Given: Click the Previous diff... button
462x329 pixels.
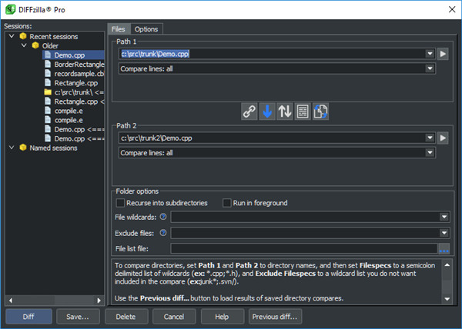Looking at the screenshot, I should 275,316.
